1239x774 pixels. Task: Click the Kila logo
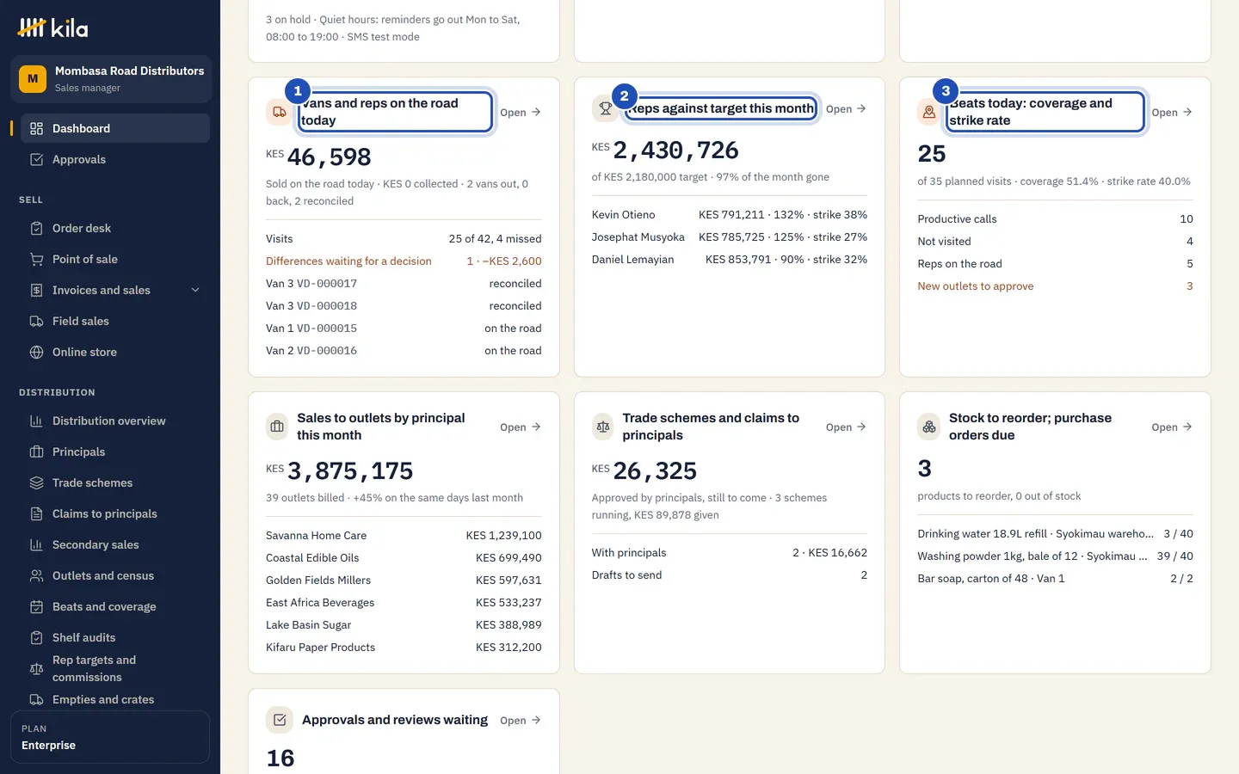52,28
